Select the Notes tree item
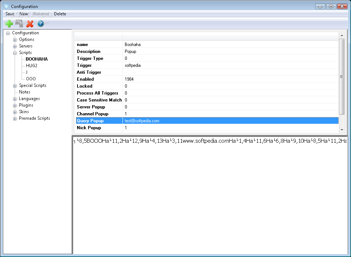Image resolution: width=351 pixels, height=257 pixels. pos(24,92)
